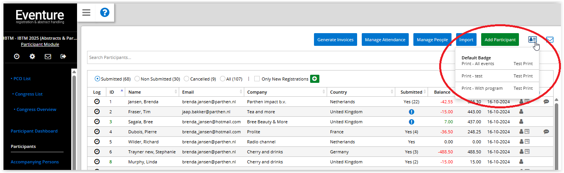Click the sidebar clock history icon

click(x=17, y=56)
